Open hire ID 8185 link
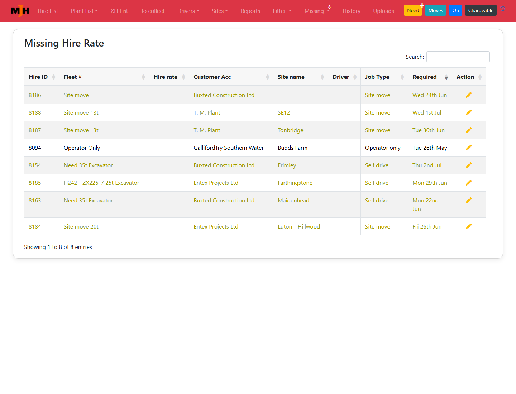 (35, 183)
